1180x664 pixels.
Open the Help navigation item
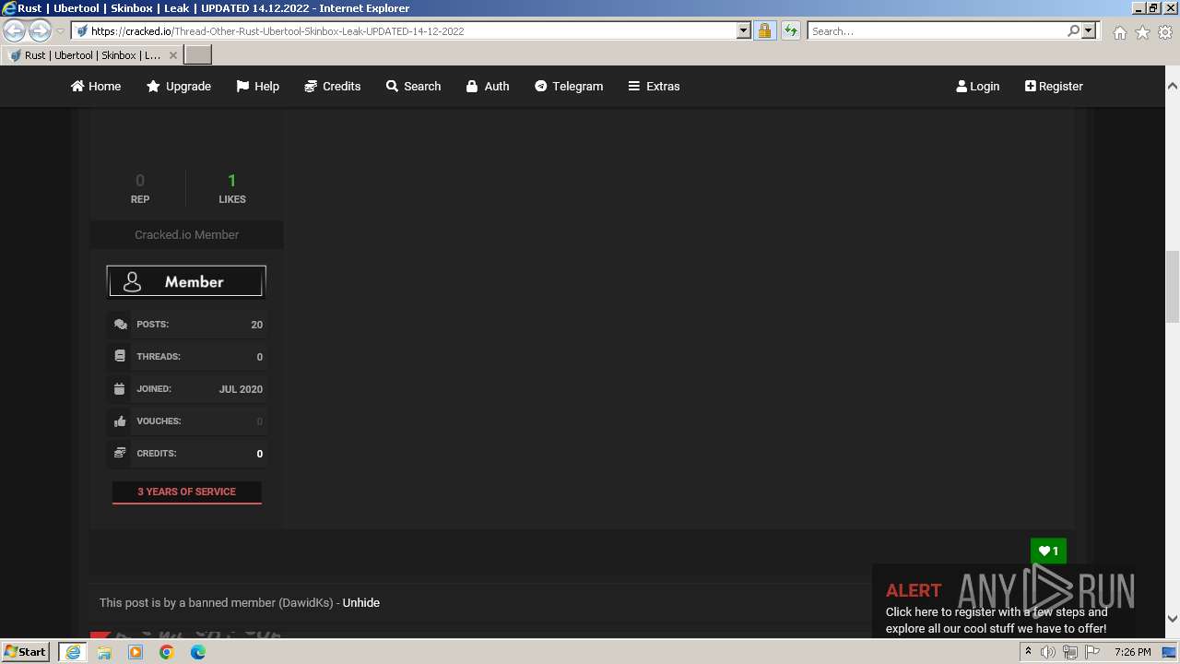coord(257,86)
